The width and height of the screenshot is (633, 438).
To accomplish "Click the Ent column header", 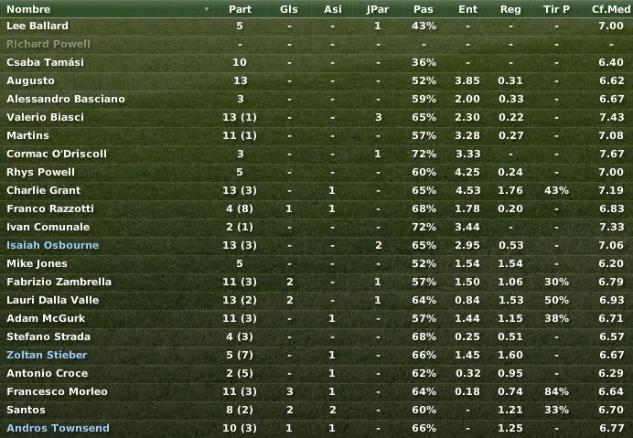I will pos(467,9).
